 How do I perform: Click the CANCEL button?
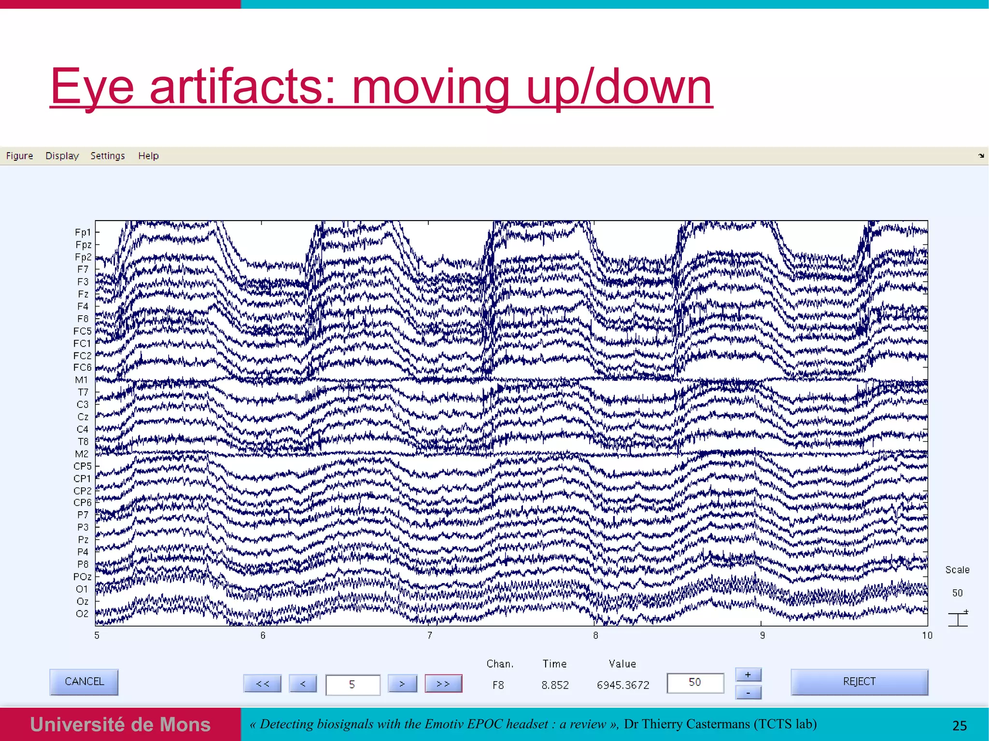(84, 682)
